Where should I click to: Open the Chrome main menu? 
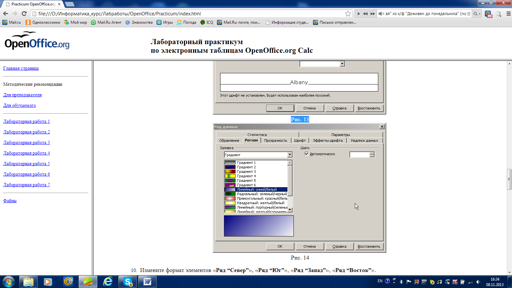click(x=508, y=14)
